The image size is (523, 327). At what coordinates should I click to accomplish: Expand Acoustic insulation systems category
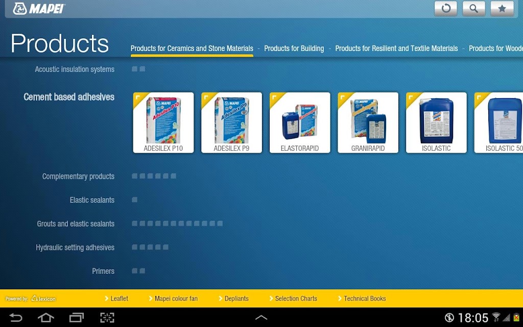pos(75,69)
